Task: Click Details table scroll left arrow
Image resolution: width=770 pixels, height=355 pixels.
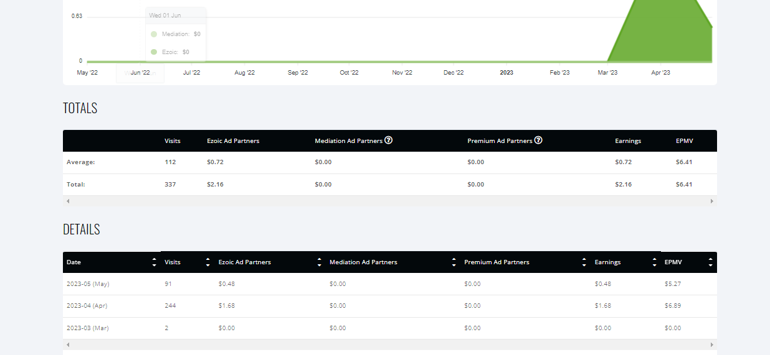Action: tap(68, 344)
